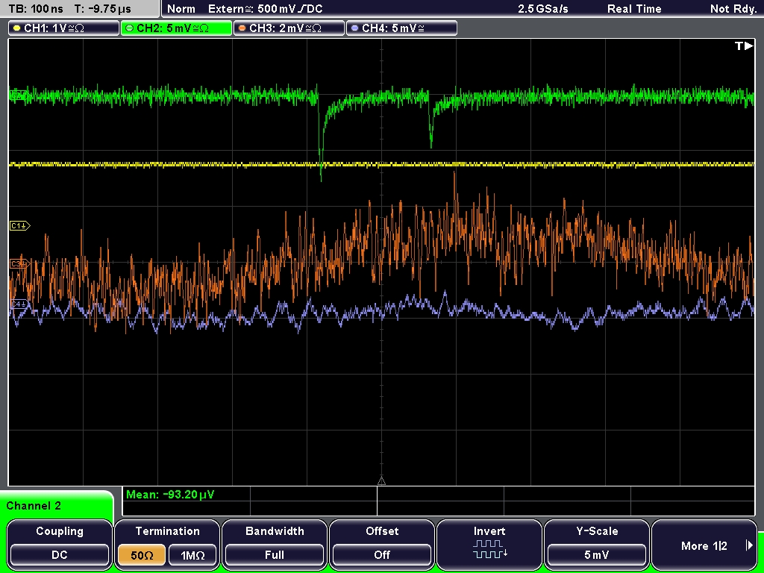
Task: Open Y-Scale 5 mV setting
Action: pyautogui.click(x=597, y=555)
